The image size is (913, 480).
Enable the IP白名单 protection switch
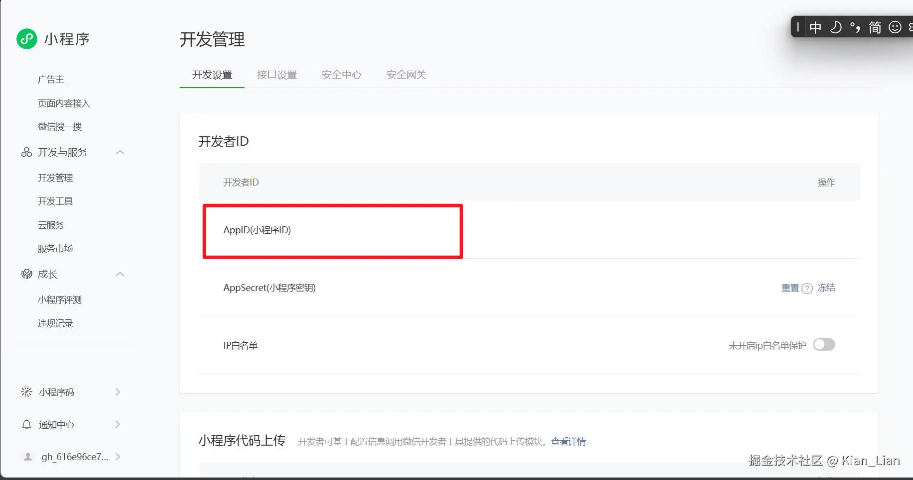point(824,345)
